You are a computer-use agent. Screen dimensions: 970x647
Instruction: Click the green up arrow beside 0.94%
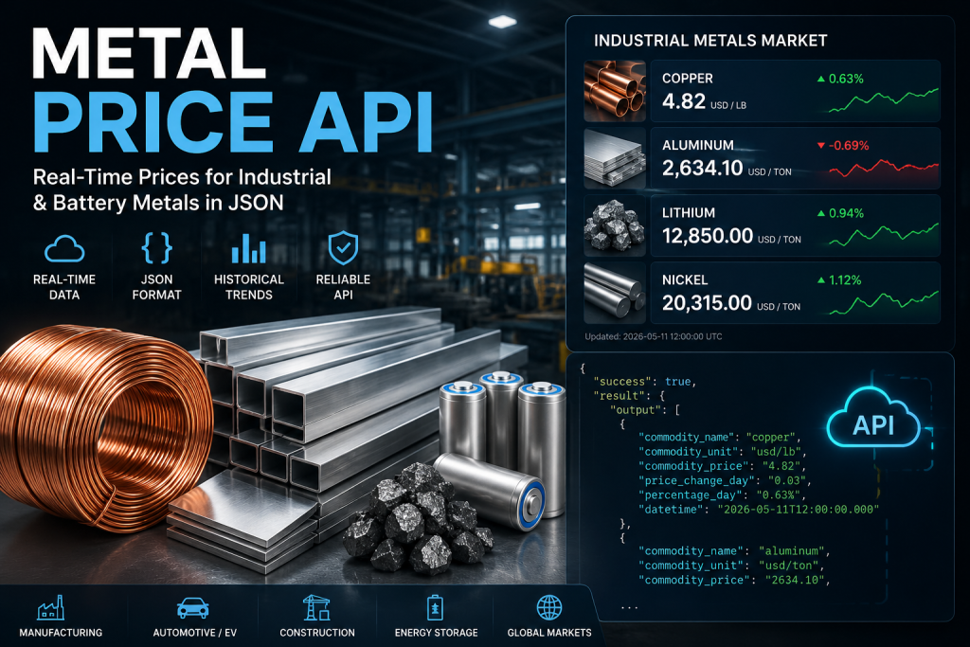click(x=821, y=213)
